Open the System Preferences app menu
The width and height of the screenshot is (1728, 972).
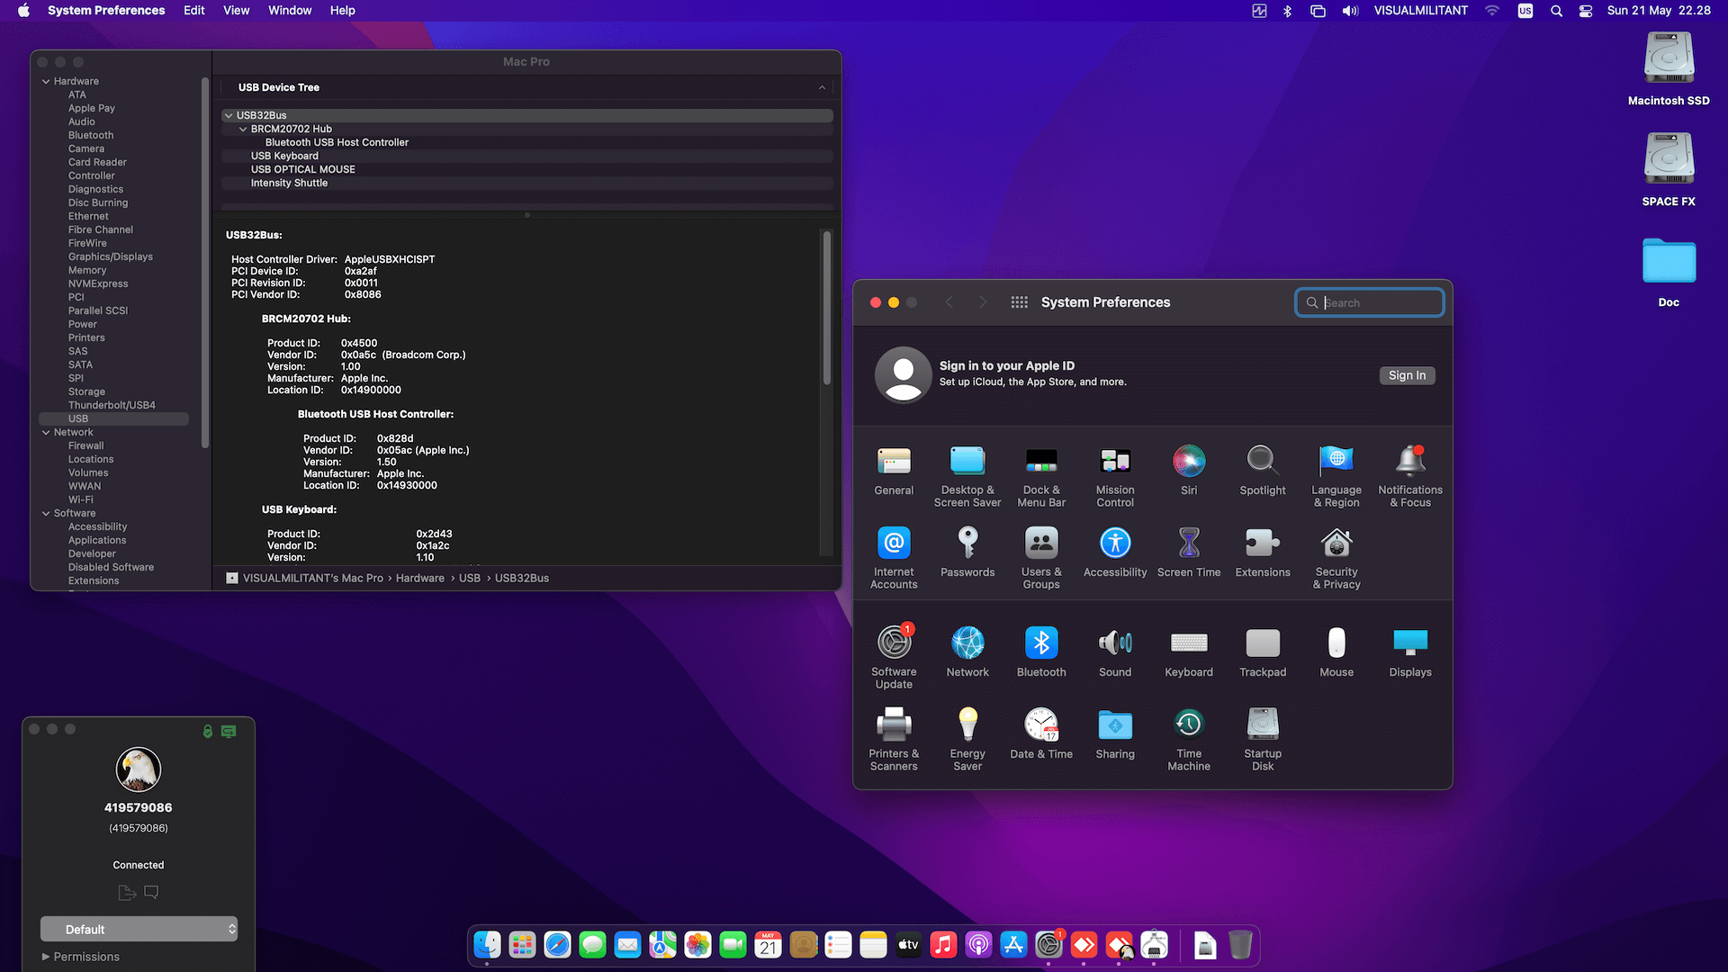[x=106, y=10]
